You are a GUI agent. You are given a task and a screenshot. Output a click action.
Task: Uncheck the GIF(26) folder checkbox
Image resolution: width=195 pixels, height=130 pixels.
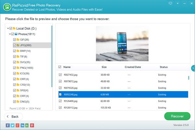pyautogui.click(x=14, y=40)
